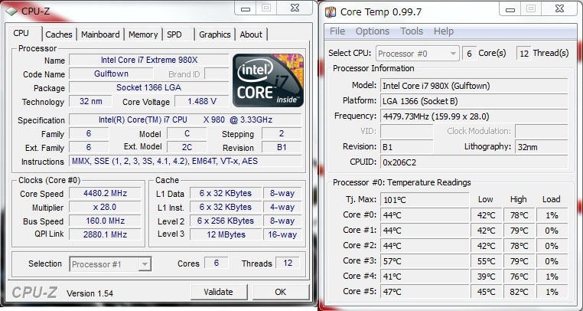Minimize the CPU-Z window
This screenshot has height=311, width=583.
[246, 8]
